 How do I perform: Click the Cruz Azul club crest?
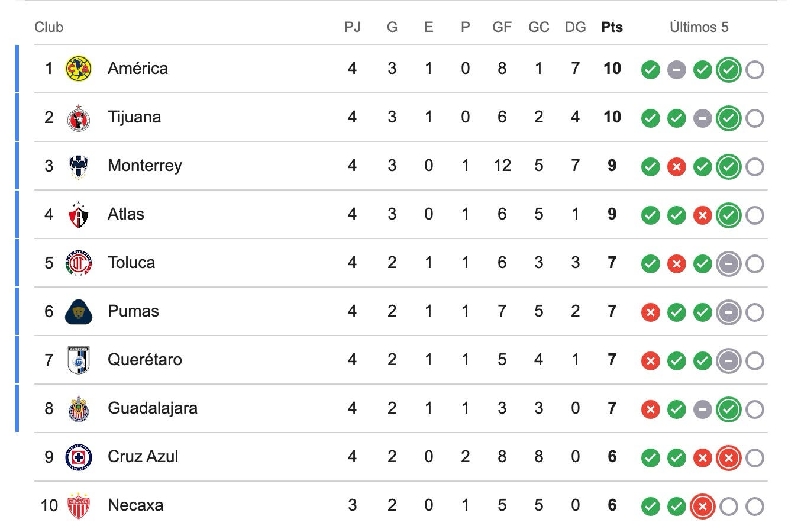point(78,457)
